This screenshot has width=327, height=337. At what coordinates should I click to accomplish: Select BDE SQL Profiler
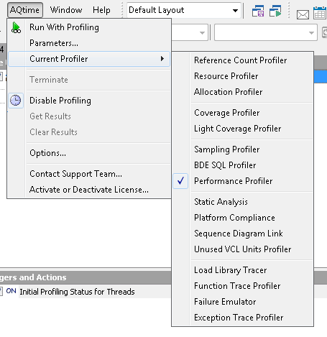point(242,165)
